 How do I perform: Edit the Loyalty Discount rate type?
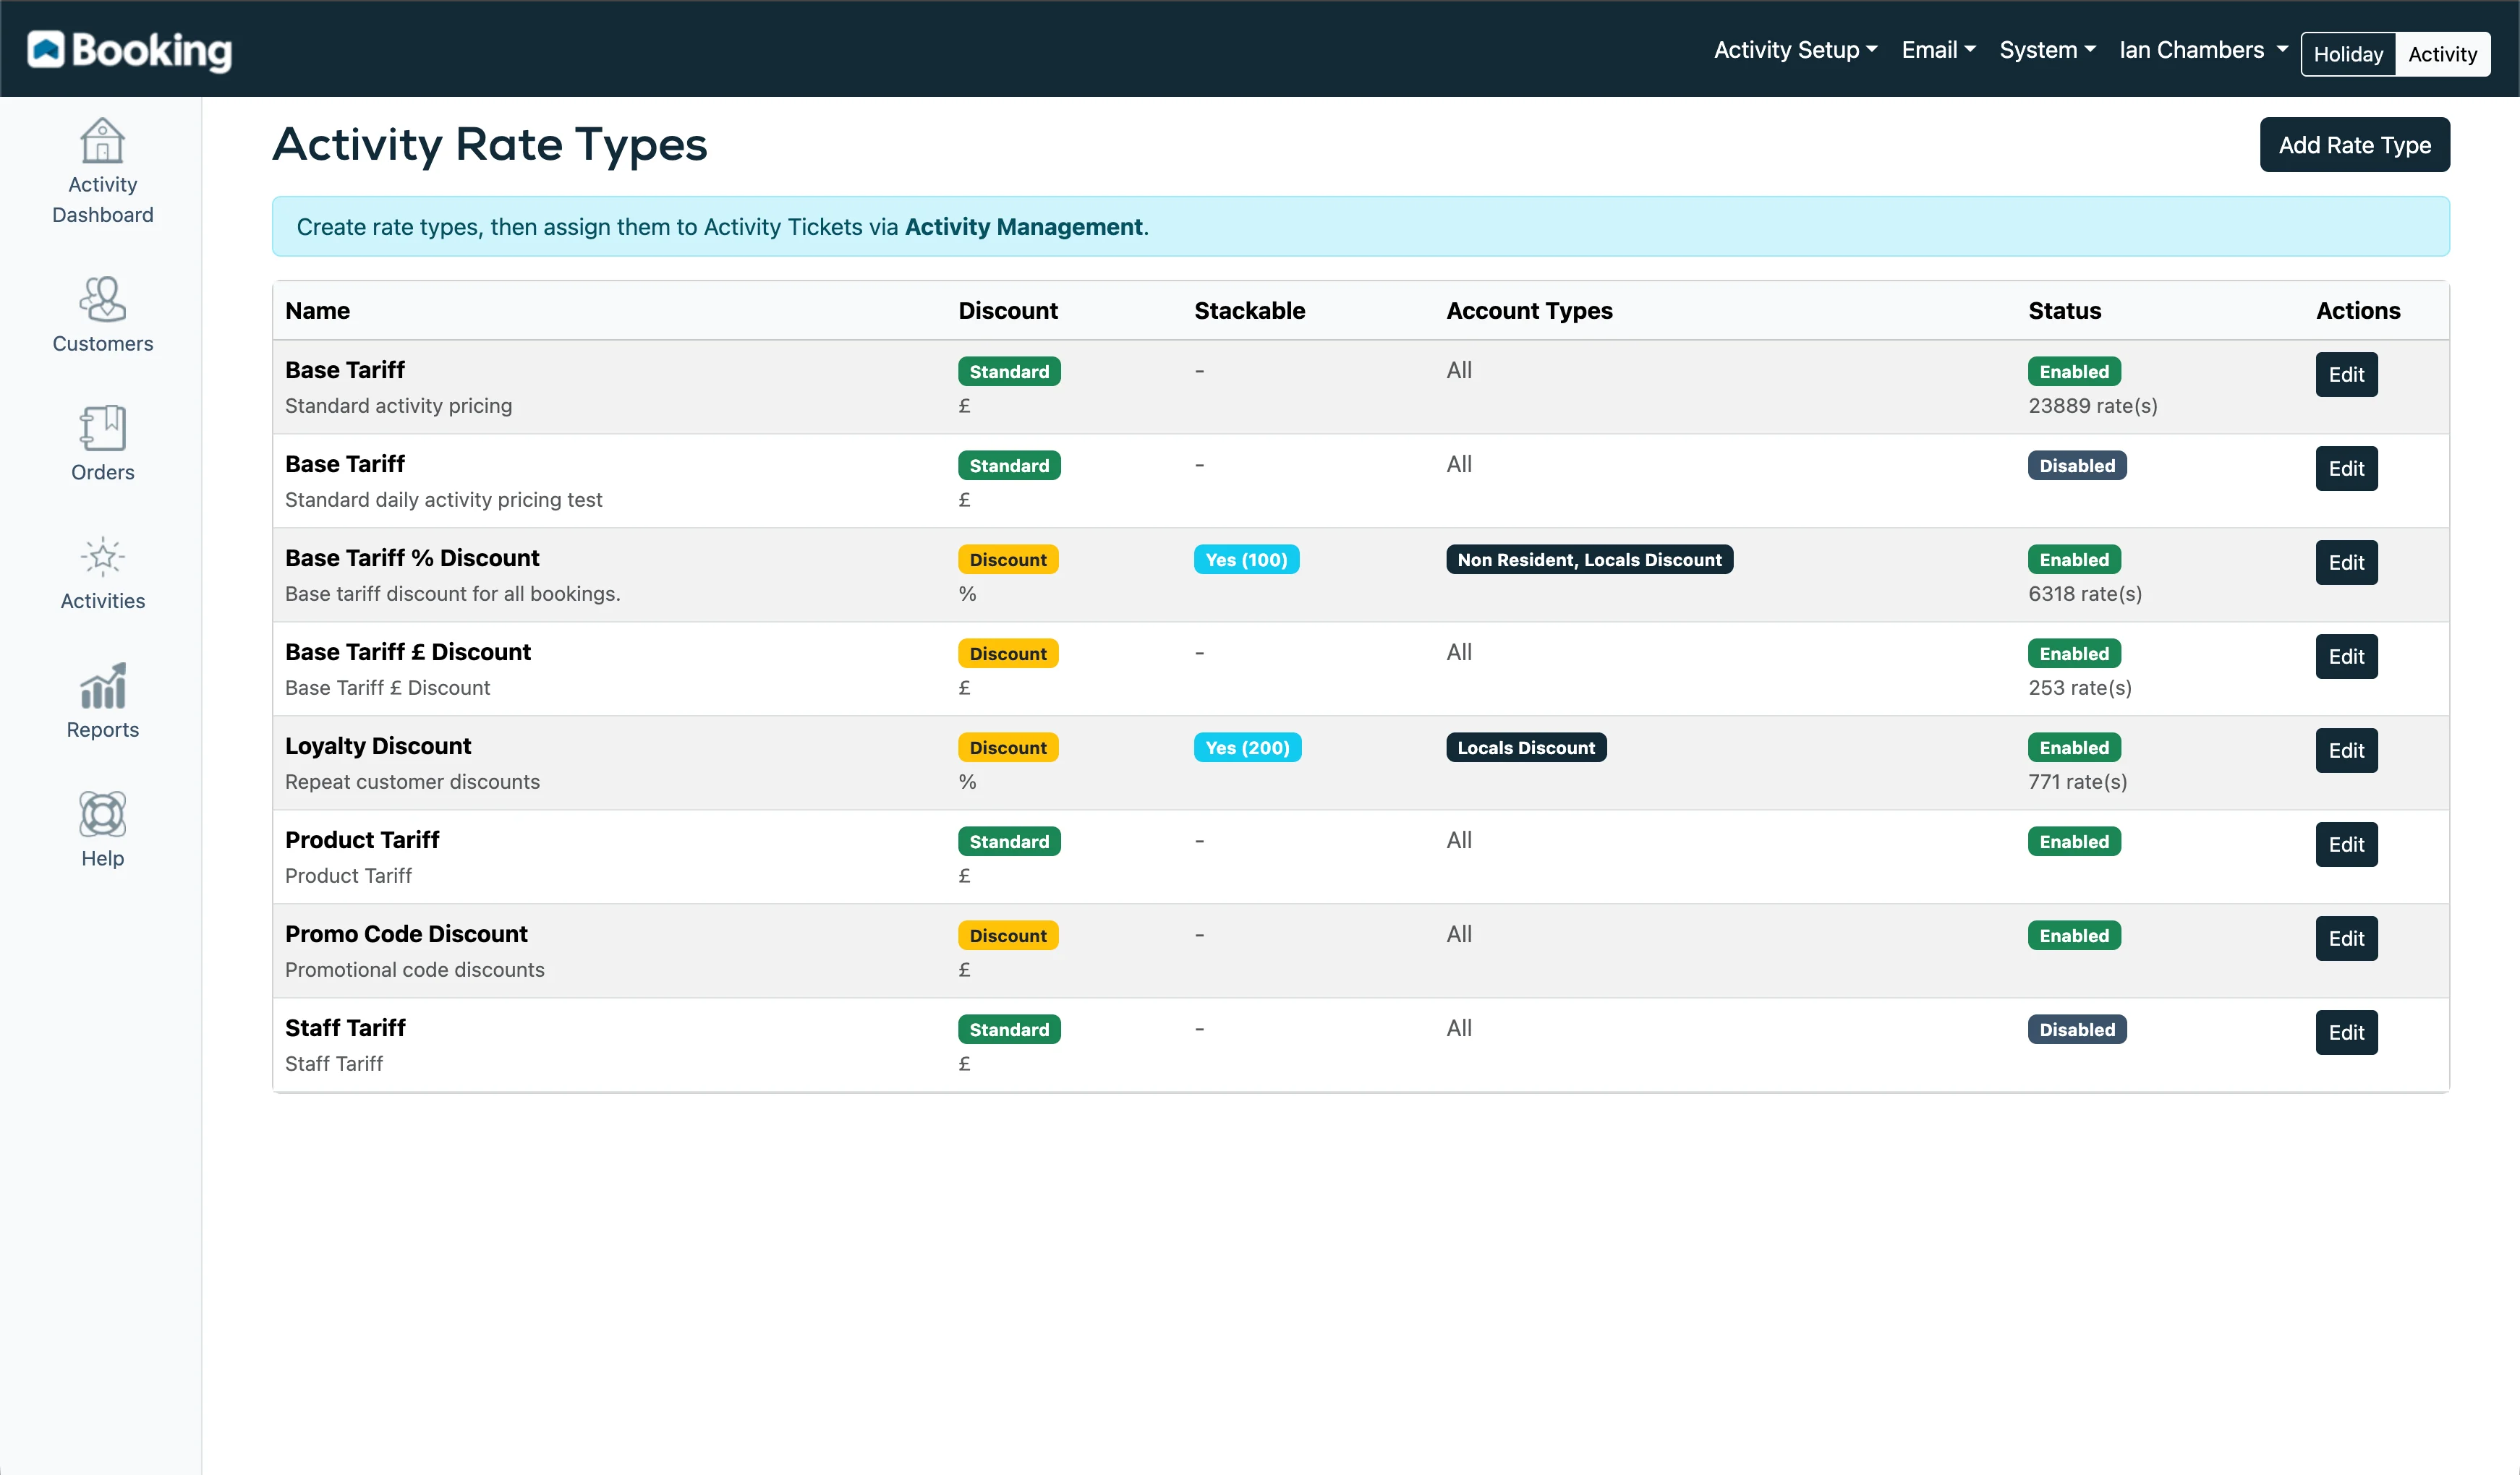tap(2346, 751)
